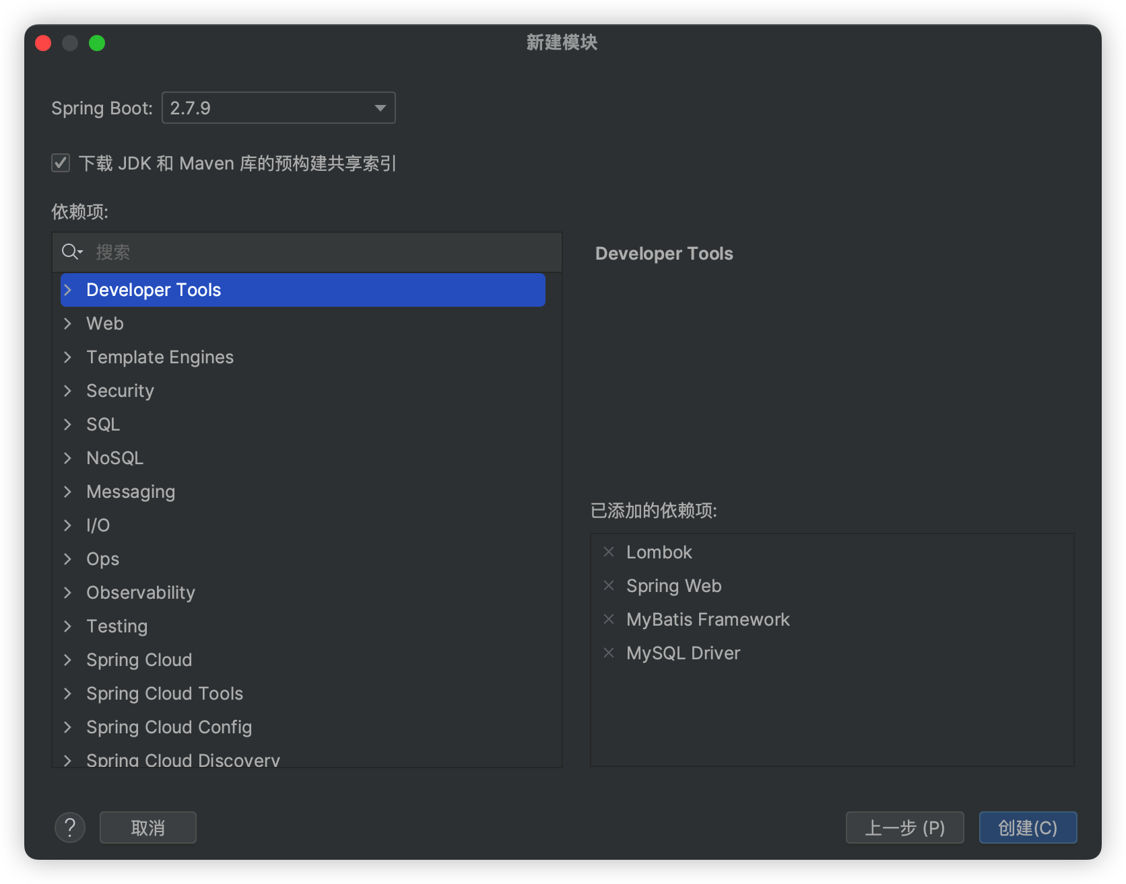Expand the Template Engines chevron
The width and height of the screenshot is (1126, 884).
click(x=67, y=357)
